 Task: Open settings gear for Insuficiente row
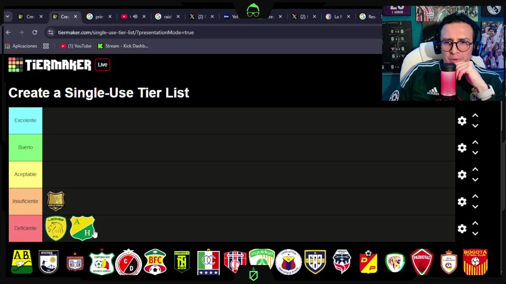pos(462,202)
